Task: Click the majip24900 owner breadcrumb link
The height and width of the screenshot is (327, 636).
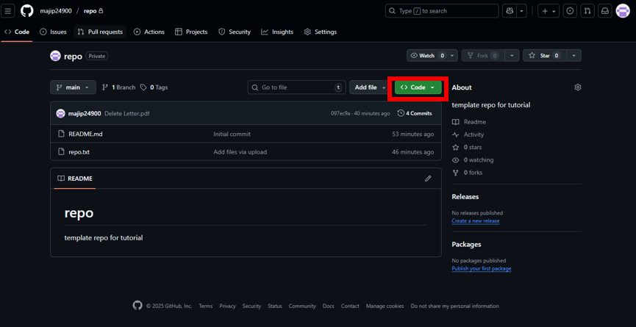Action: pos(56,11)
